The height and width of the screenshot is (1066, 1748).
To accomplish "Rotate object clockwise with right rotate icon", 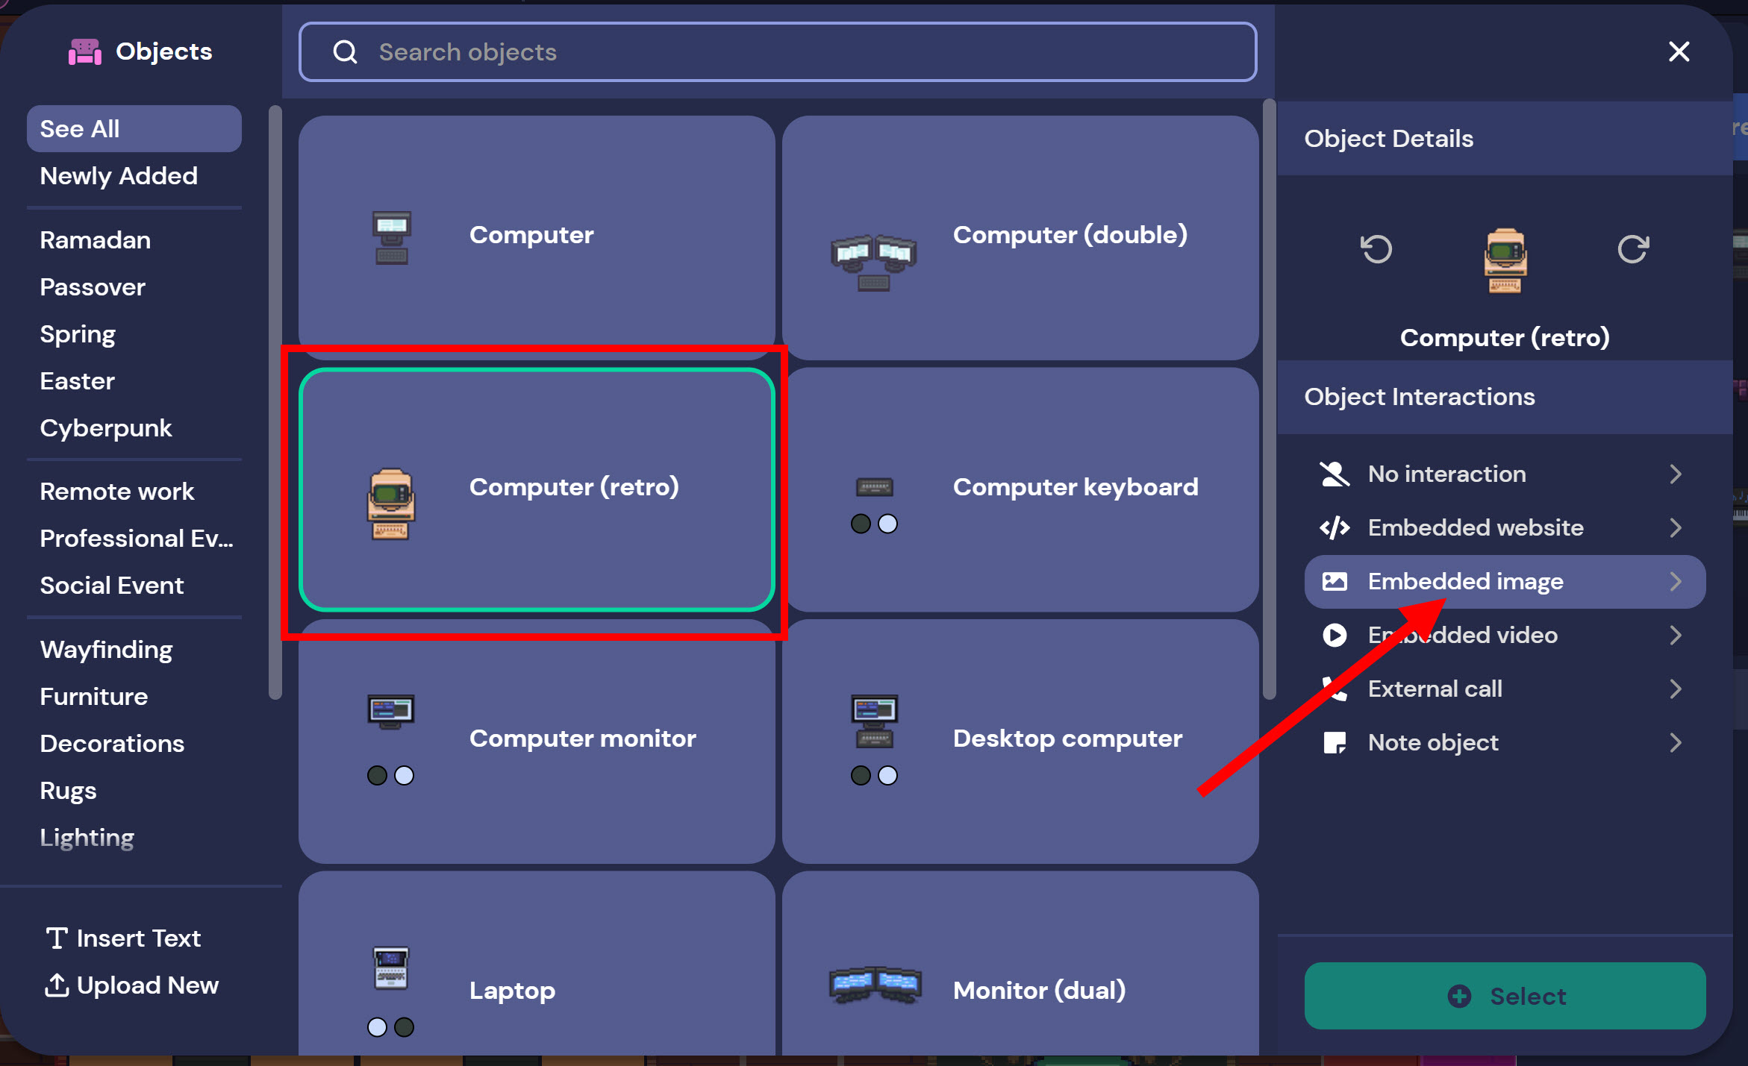I will pyautogui.click(x=1632, y=249).
